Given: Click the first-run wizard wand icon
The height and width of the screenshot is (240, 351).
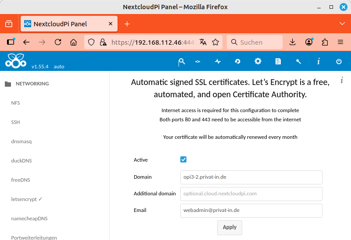Looking at the screenshot, I should coord(298,62).
